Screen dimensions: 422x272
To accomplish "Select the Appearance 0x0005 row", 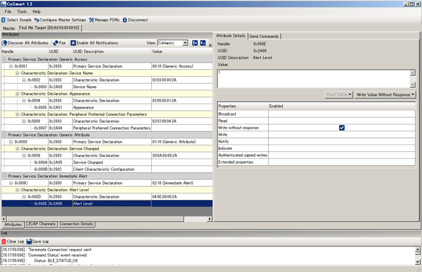I will coord(107,107).
